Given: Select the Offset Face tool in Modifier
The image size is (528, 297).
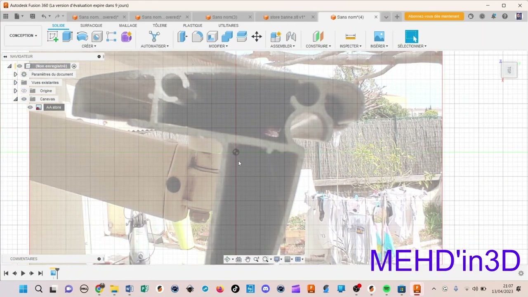Looking at the screenshot, I should tap(242, 36).
